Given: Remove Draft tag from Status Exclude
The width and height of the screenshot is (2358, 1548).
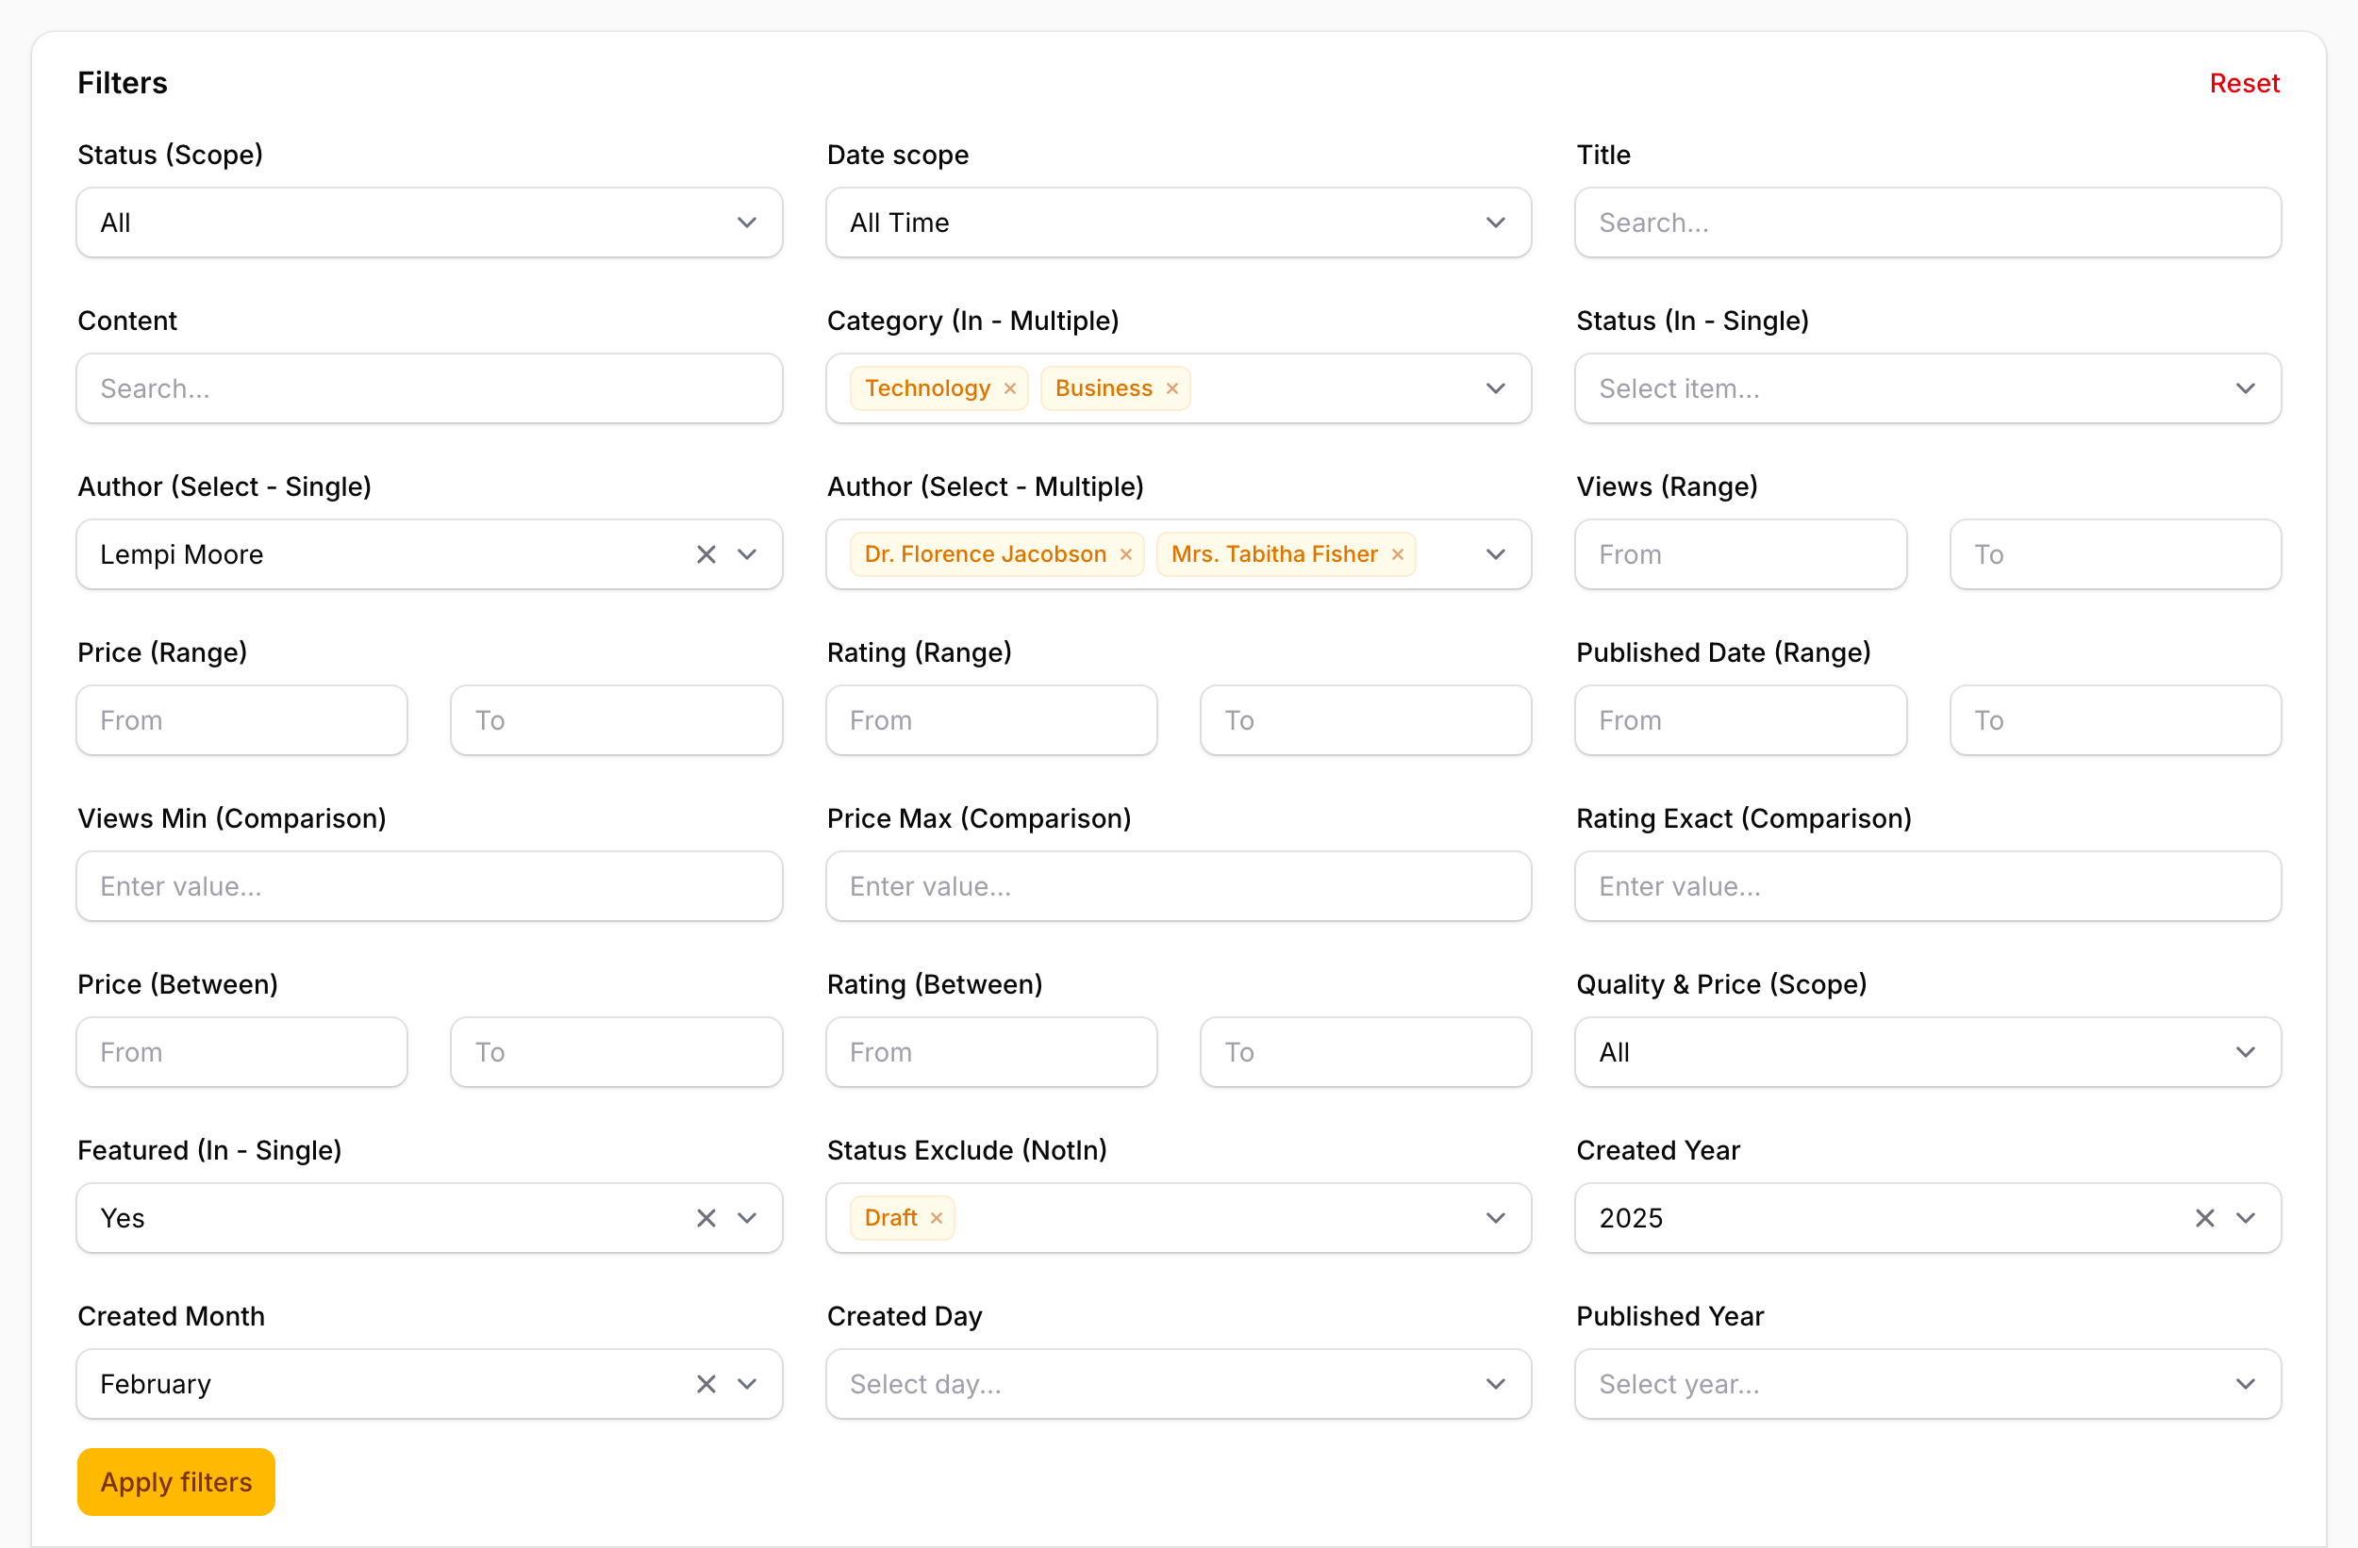Looking at the screenshot, I should pyautogui.click(x=936, y=1218).
